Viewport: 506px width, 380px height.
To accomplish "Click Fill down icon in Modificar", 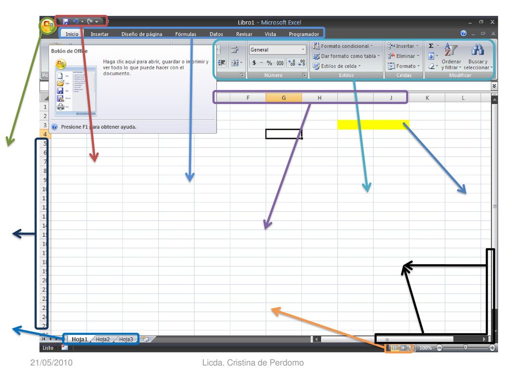I will click(x=431, y=56).
